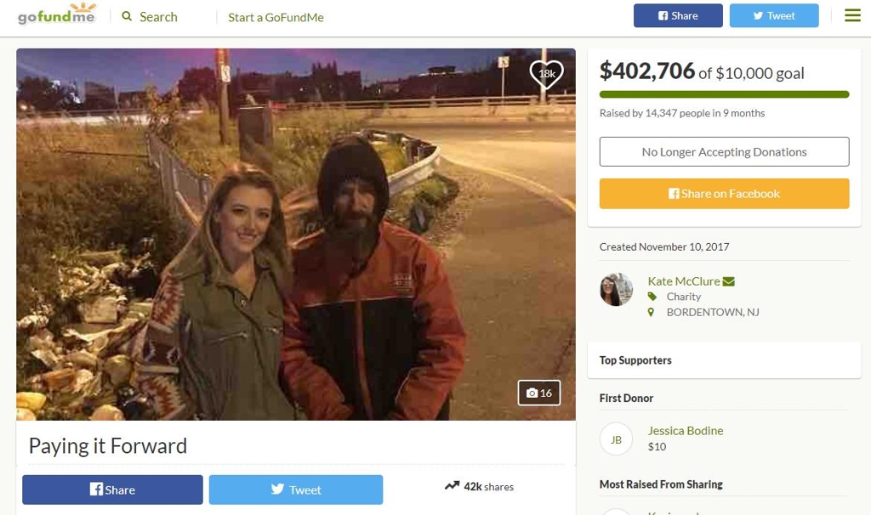Open the Kate McClure organizer link
Image resolution: width=871 pixels, height=515 pixels.
point(684,281)
